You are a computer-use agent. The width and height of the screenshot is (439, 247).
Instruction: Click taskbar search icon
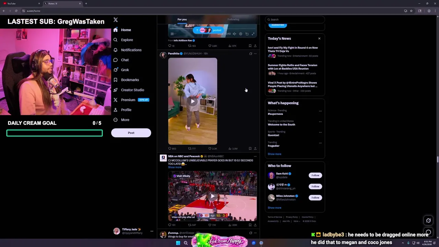point(186,243)
